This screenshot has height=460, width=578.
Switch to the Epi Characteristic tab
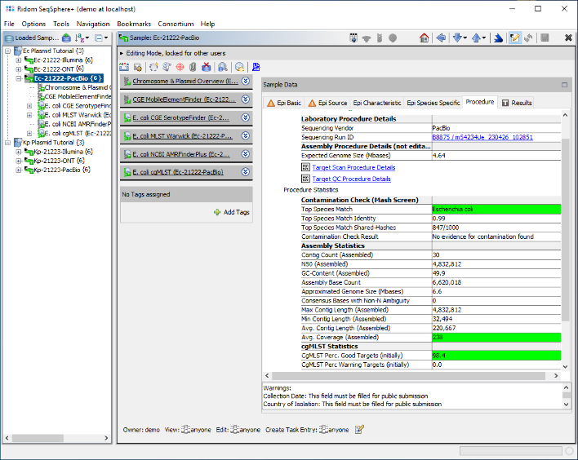pyautogui.click(x=376, y=103)
